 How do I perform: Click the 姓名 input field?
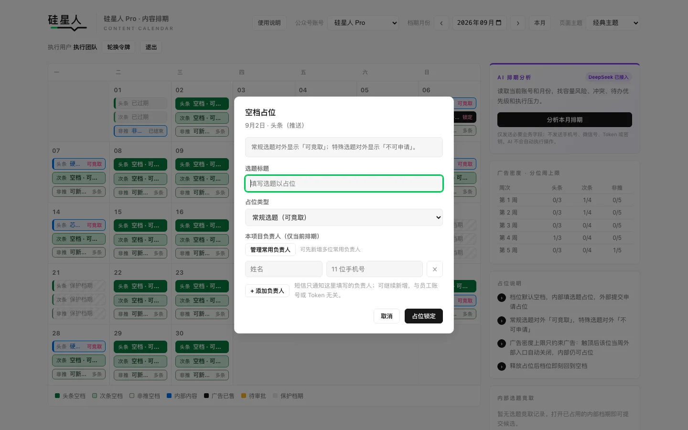[284, 269]
